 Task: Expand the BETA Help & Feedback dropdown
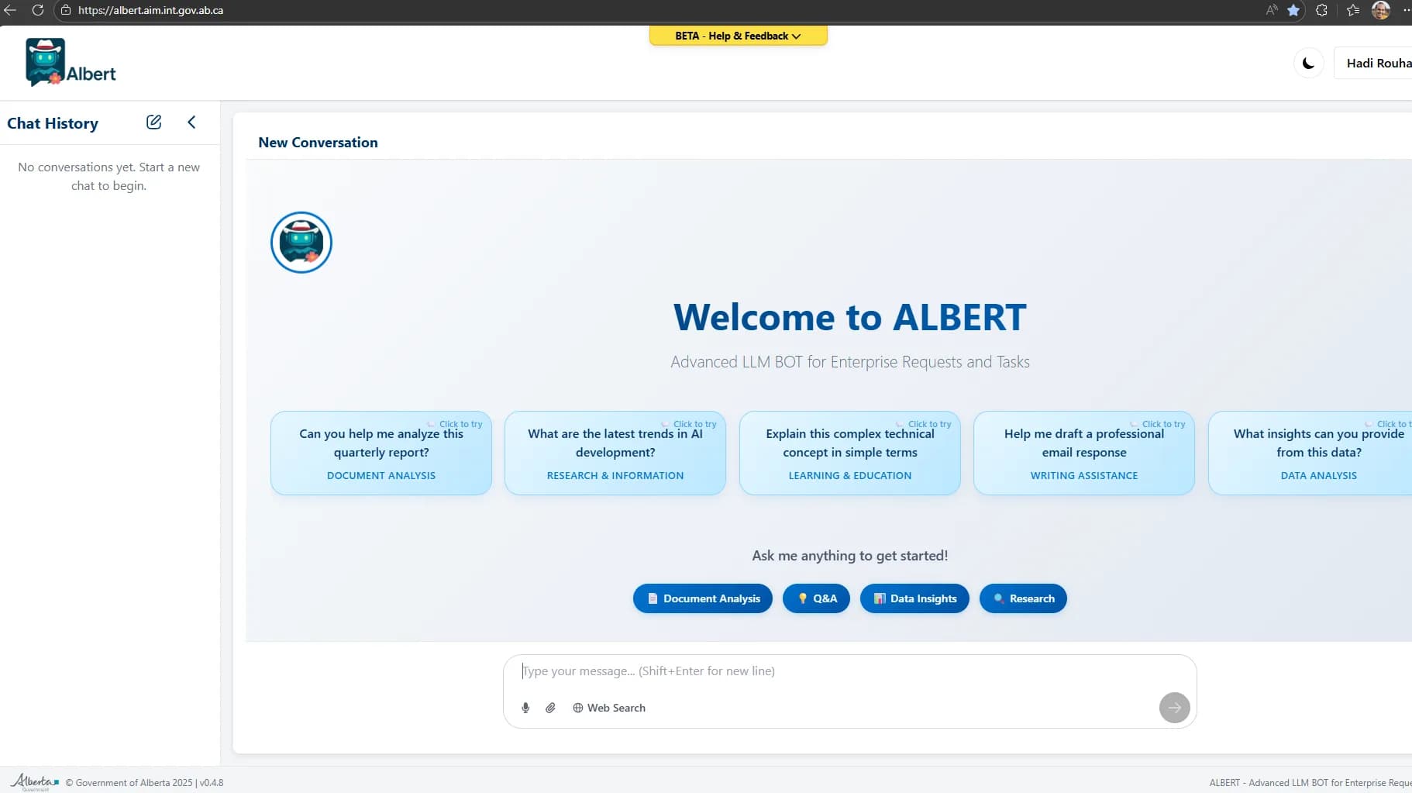pyautogui.click(x=737, y=36)
